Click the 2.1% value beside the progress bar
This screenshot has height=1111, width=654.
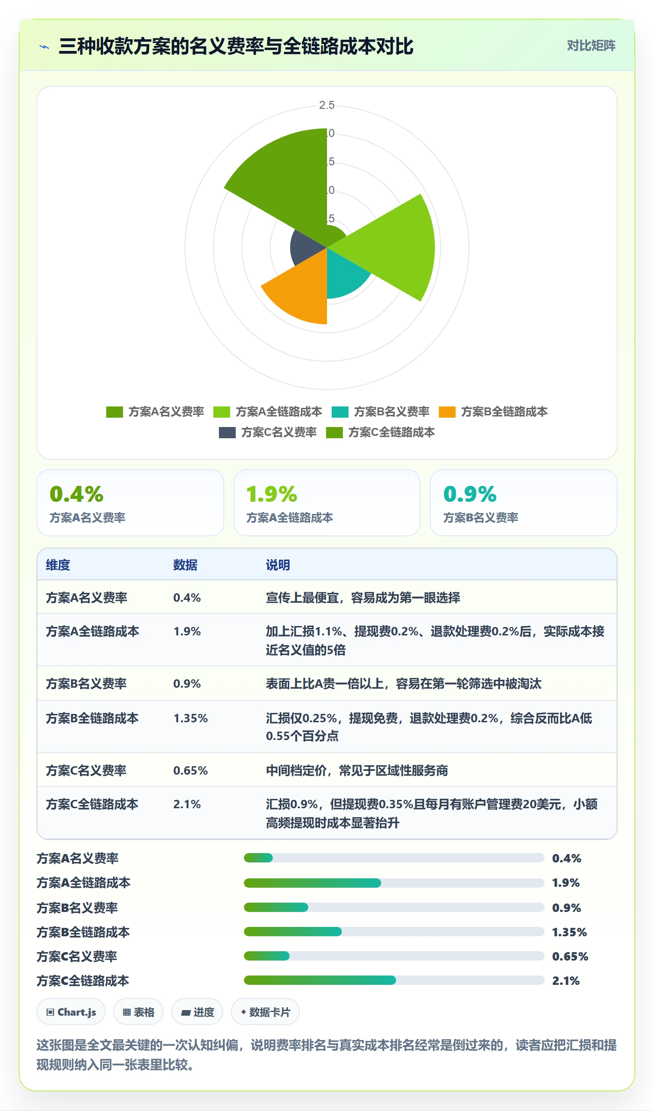tap(566, 981)
